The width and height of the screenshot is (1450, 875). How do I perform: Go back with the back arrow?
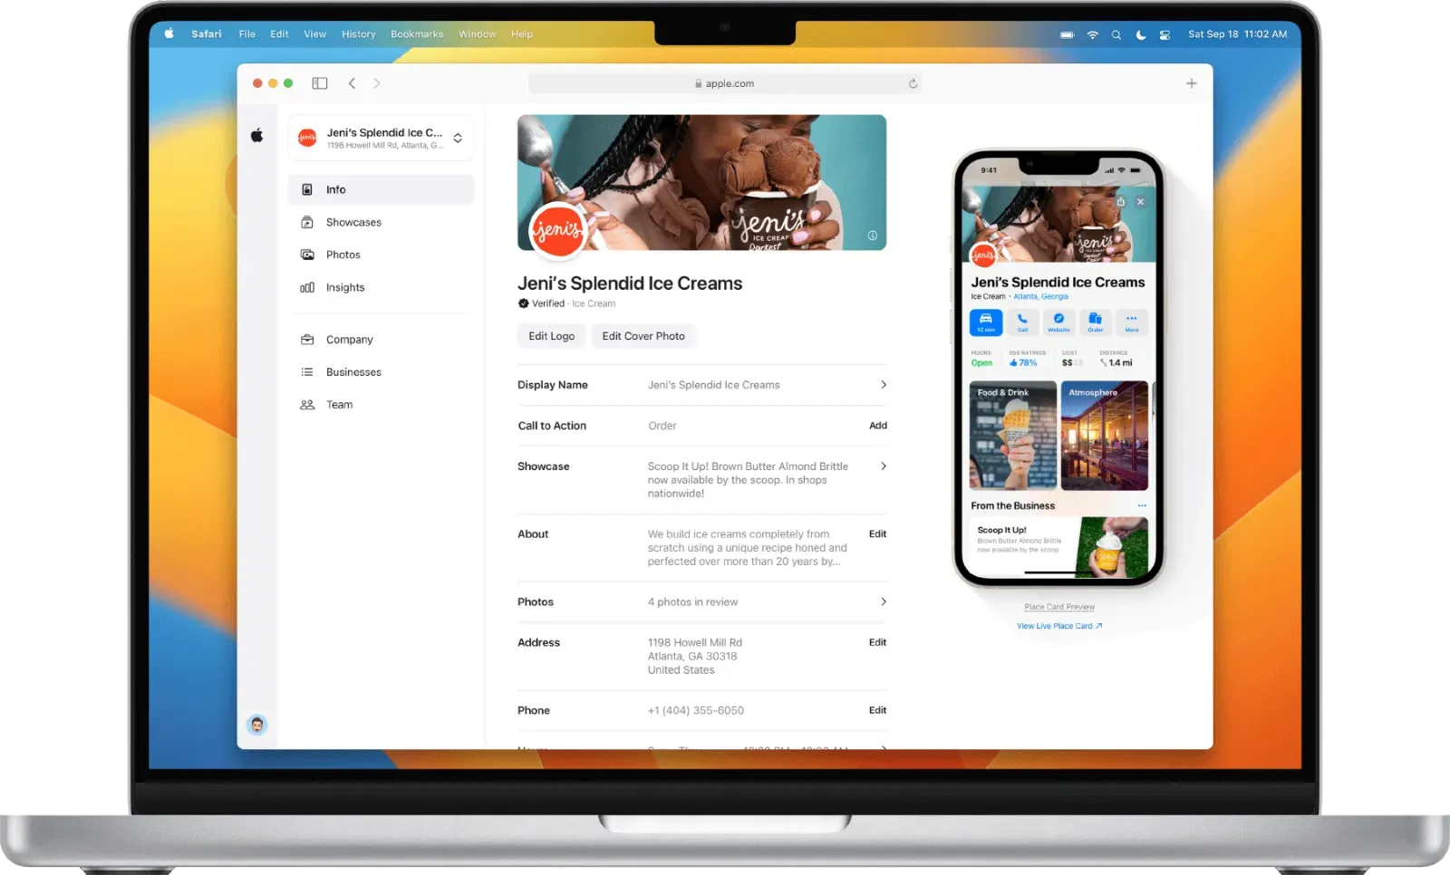[352, 83]
